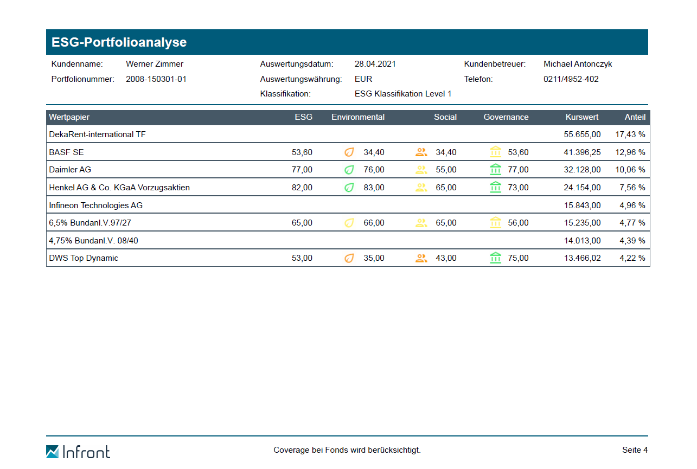
Task: Click the Environmental leaf icon for BASF SE
Action: [x=349, y=152]
